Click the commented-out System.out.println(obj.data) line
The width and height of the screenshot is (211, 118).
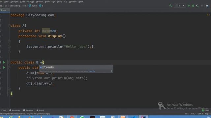pos(57,78)
